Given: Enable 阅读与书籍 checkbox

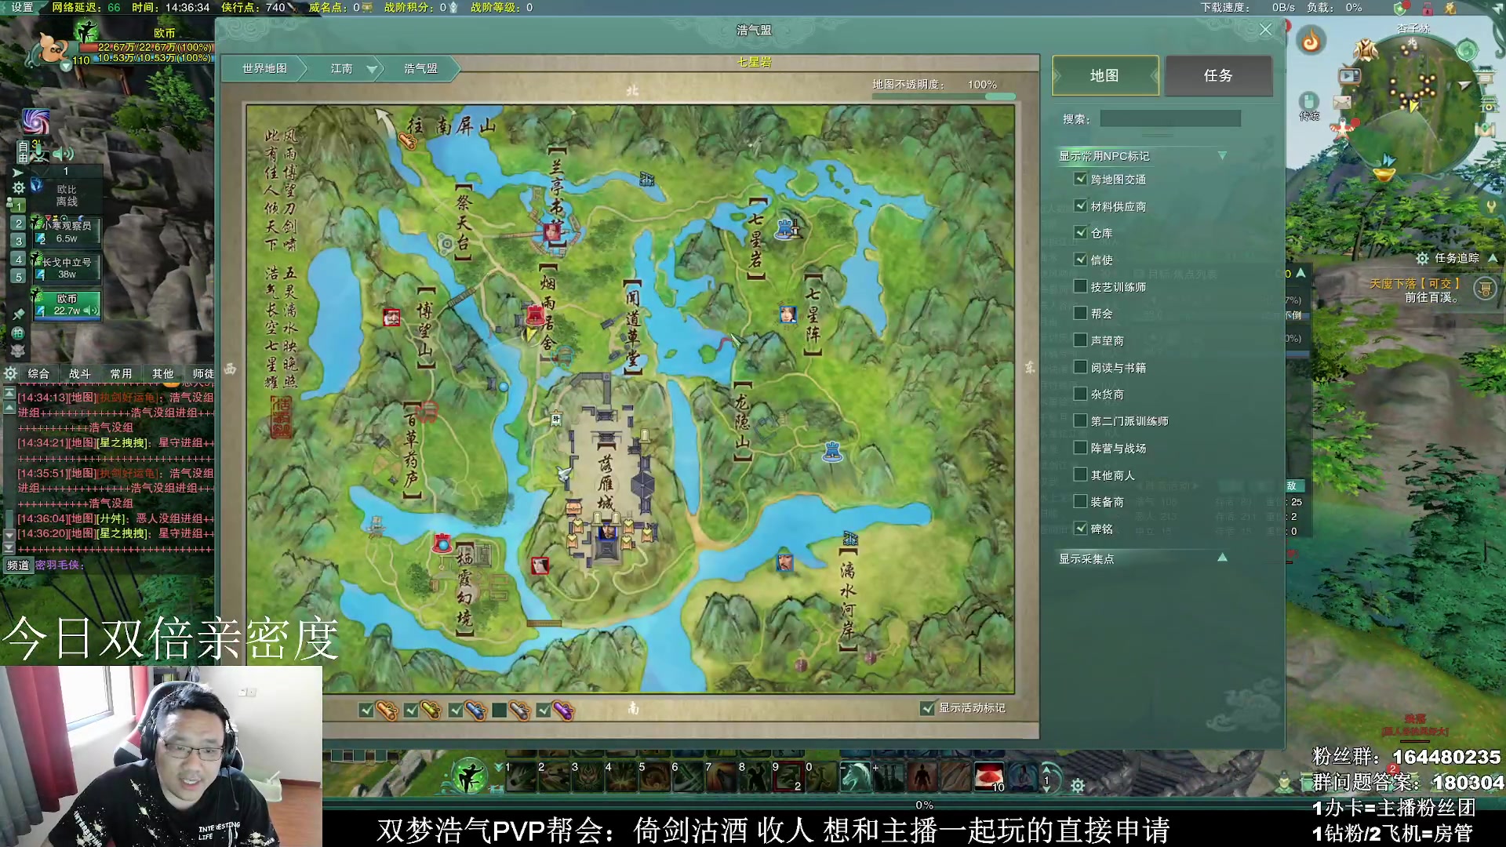Looking at the screenshot, I should (x=1081, y=367).
